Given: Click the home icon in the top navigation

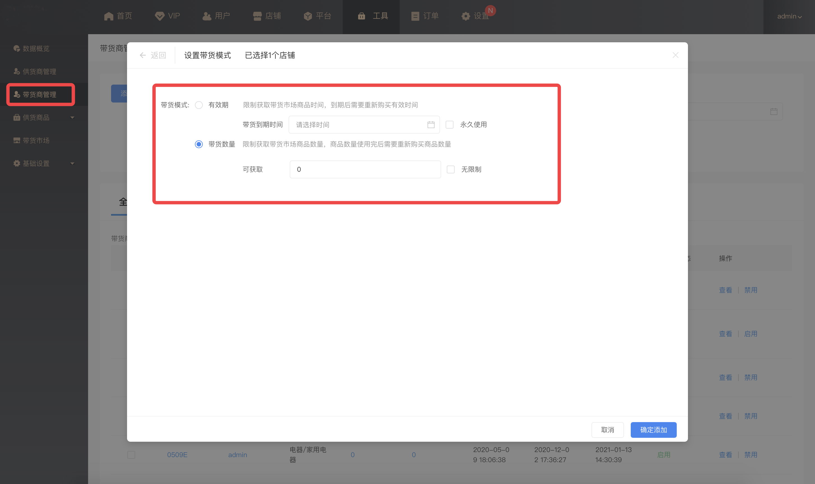Looking at the screenshot, I should tap(109, 16).
